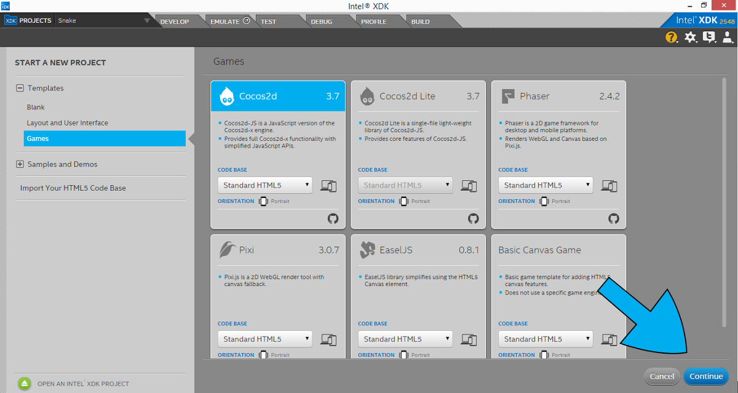The image size is (738, 393).
Task: Toggle Cocos2d Lite portrait orientation icon
Action: (x=404, y=201)
